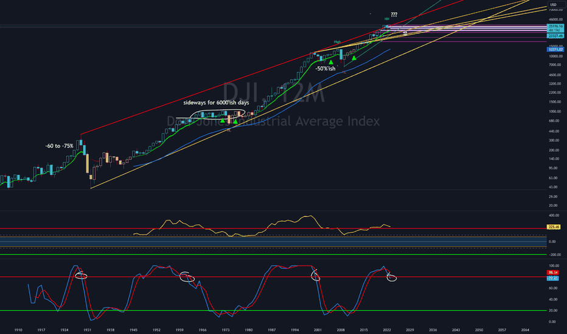
Task: Click the 1910 label on time axis
Action: (x=18, y=330)
